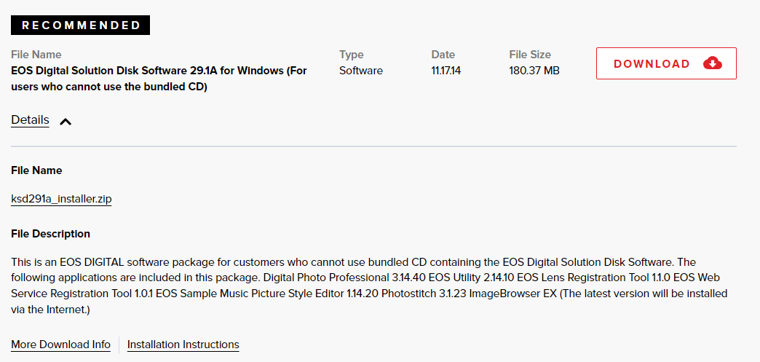The height and width of the screenshot is (362, 760).
Task: Open the More Download Info link
Action: click(x=60, y=345)
